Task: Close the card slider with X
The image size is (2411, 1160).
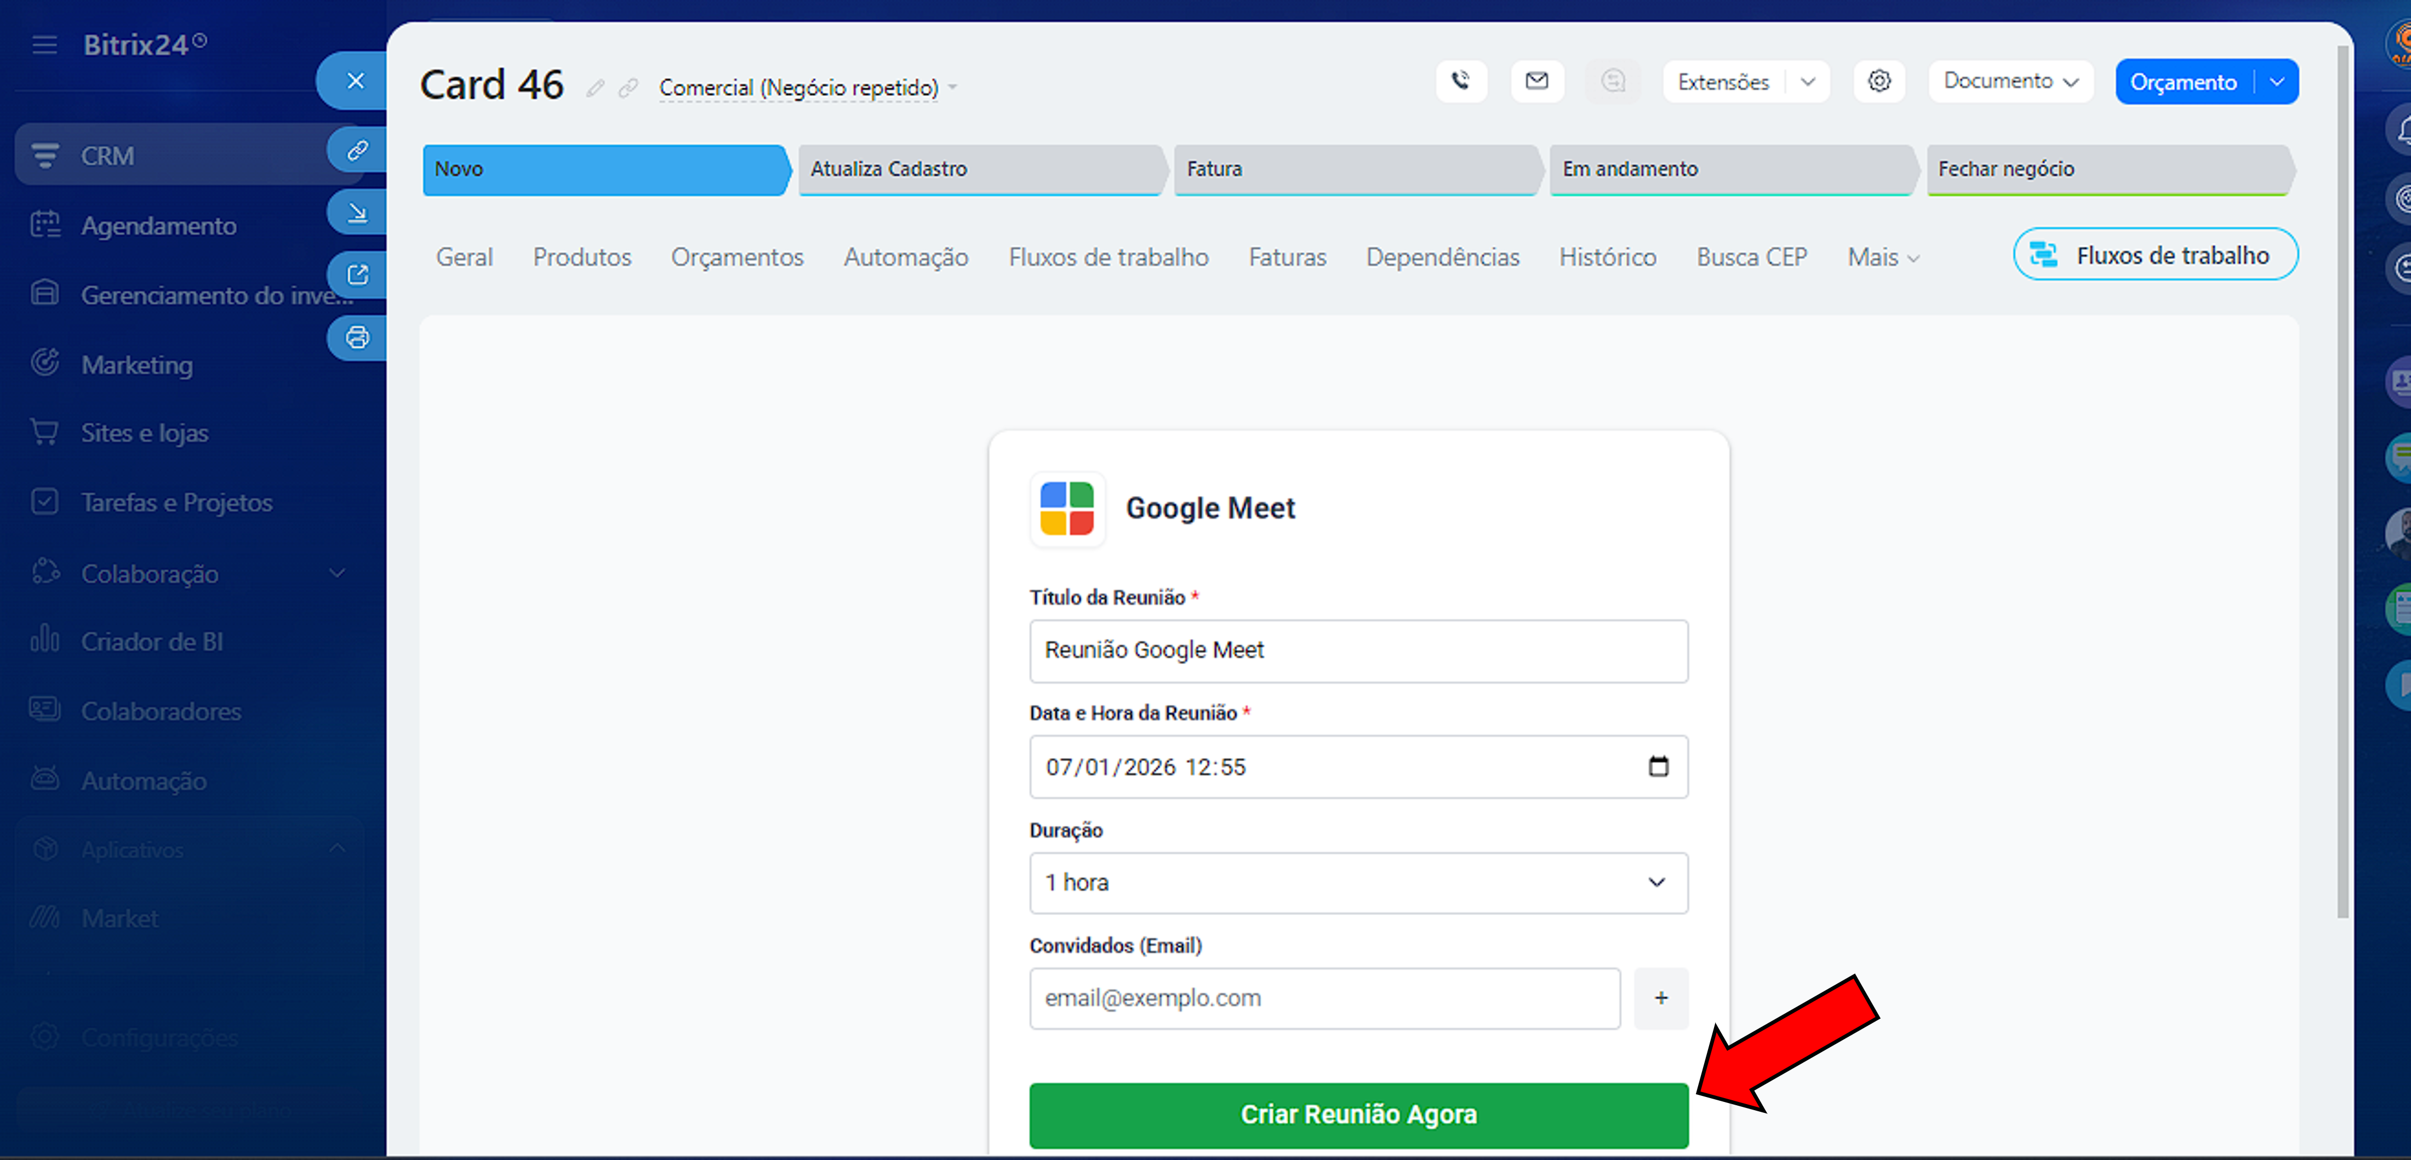Action: [355, 82]
